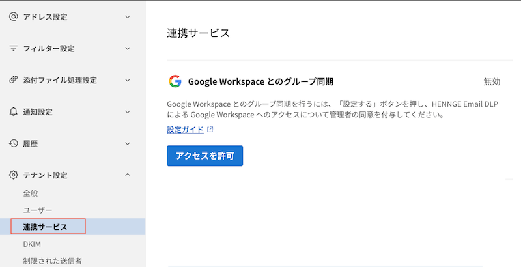Image resolution: width=521 pixels, height=267 pixels.
Task: Open フィルター設定 menu section
Action: click(x=49, y=48)
